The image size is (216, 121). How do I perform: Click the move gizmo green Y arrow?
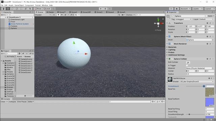74,43
